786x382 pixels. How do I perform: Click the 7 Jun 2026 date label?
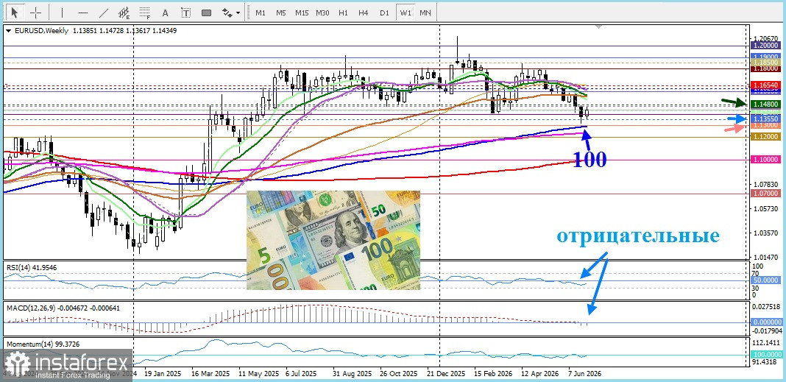tap(584, 374)
